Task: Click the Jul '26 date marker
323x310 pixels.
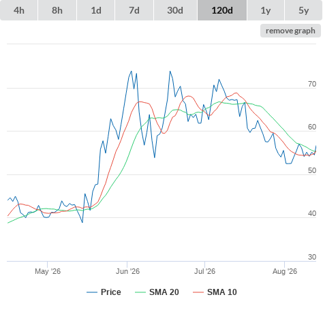Action: (204, 271)
